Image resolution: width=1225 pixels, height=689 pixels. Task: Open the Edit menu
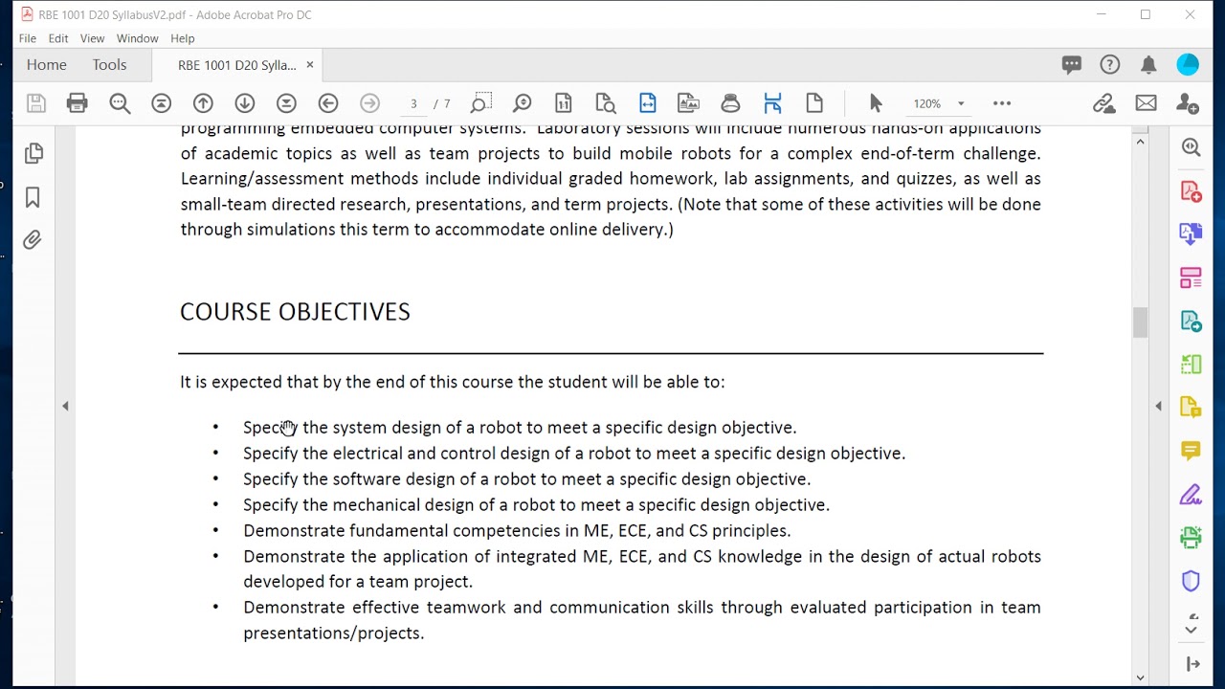[x=58, y=38]
